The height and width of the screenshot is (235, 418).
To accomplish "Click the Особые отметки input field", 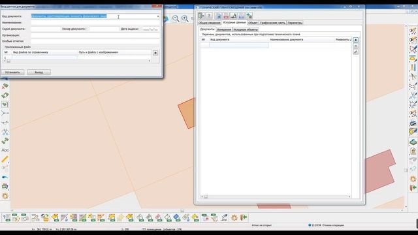I will pos(95,41).
